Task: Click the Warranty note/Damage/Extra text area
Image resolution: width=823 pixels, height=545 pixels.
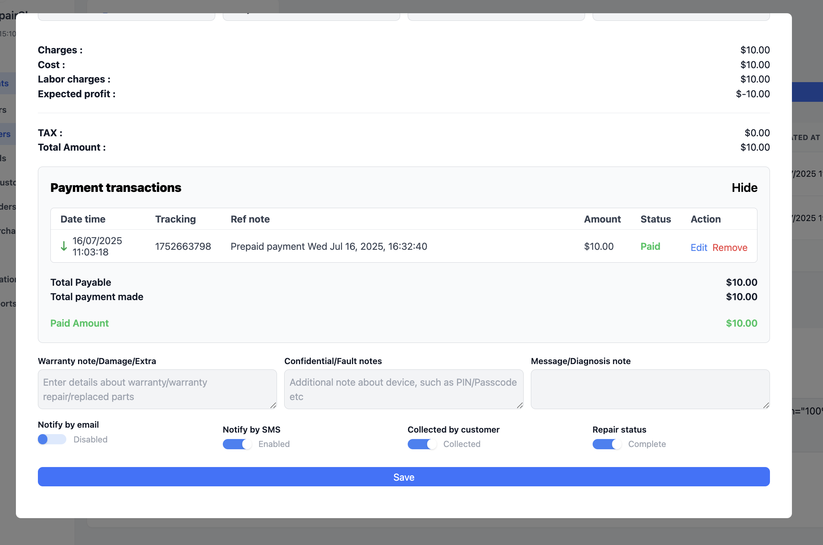Action: click(x=157, y=389)
